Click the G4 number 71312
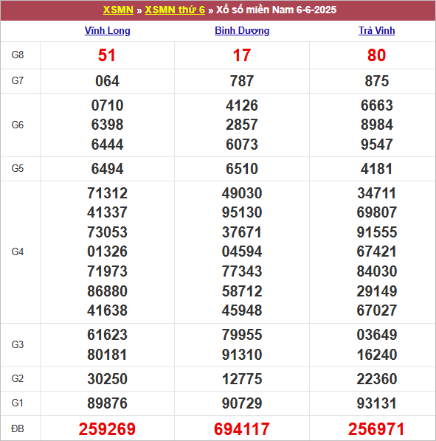The width and height of the screenshot is (436, 441). pos(108,193)
